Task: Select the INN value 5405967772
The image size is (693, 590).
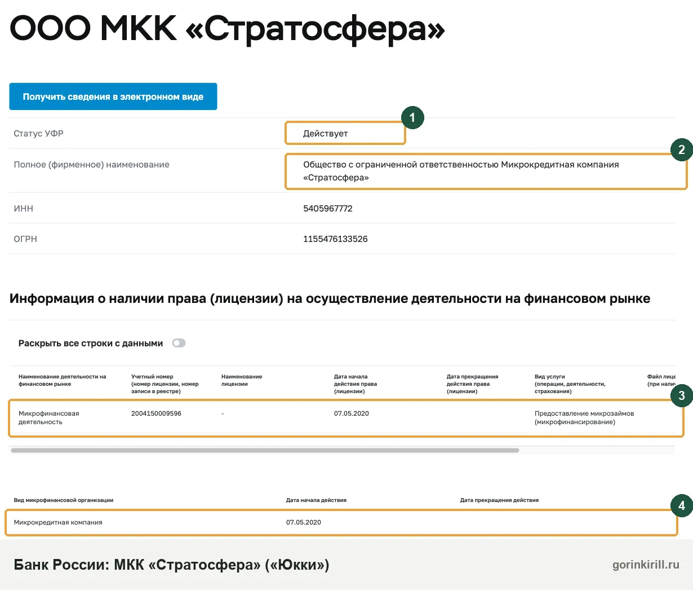Action: pos(328,208)
